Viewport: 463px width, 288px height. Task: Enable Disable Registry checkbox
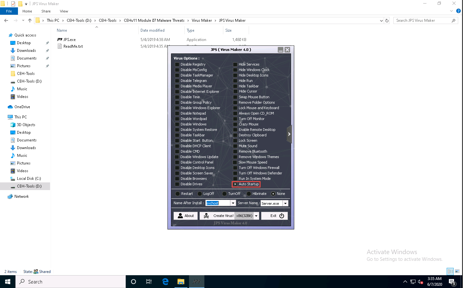177,64
